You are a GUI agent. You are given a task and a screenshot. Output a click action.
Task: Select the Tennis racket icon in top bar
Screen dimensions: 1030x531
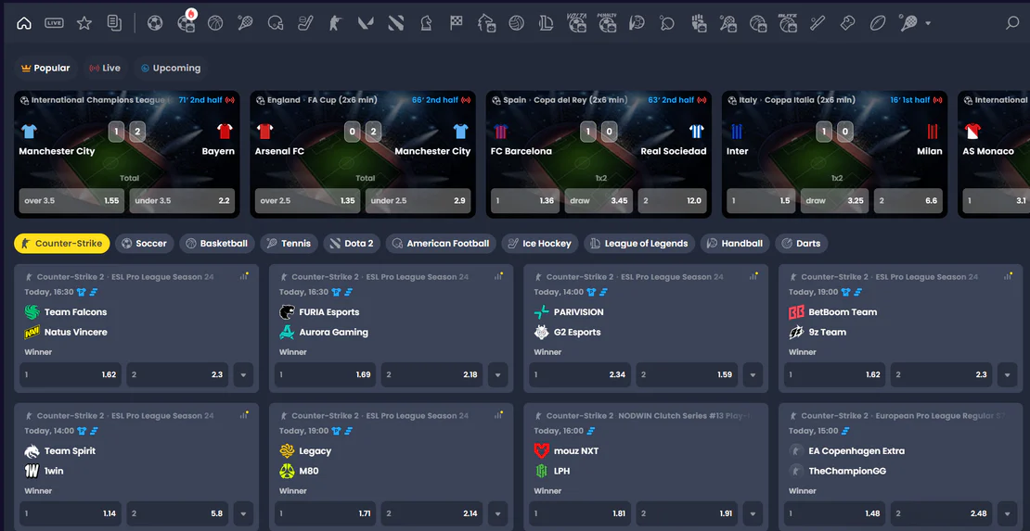click(x=245, y=23)
